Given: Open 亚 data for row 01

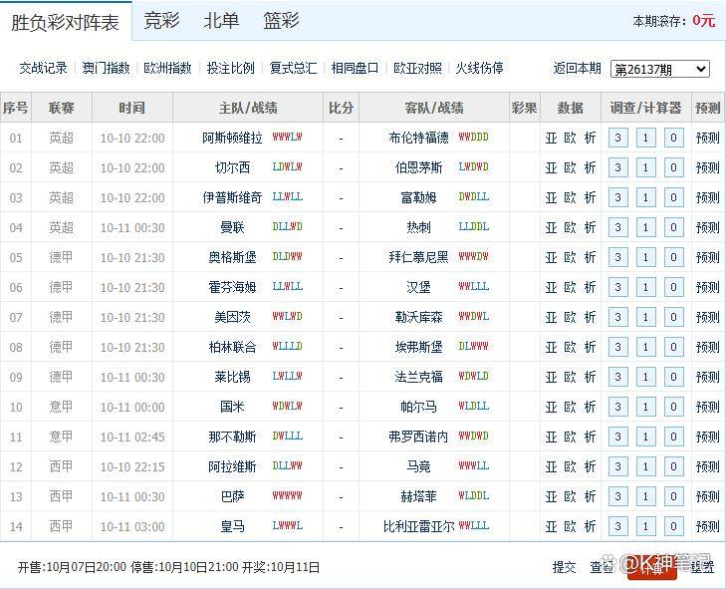Looking at the screenshot, I should [x=551, y=138].
